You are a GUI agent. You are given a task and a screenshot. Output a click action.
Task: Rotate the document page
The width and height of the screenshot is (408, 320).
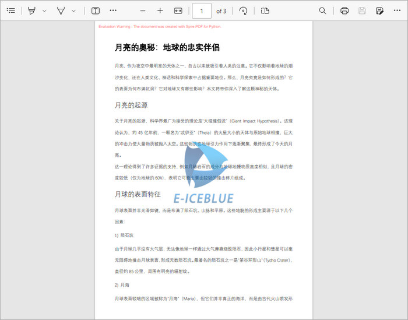point(243,11)
